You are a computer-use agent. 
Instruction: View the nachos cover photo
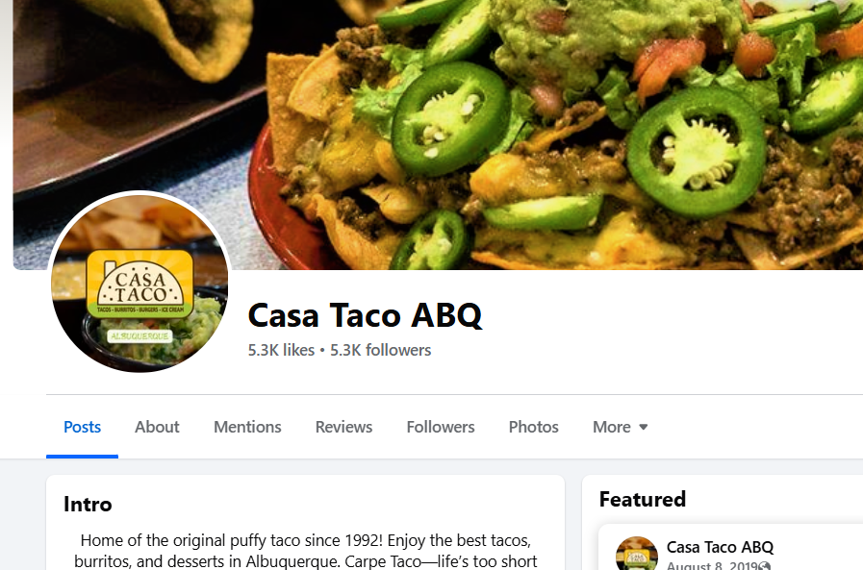(438, 135)
